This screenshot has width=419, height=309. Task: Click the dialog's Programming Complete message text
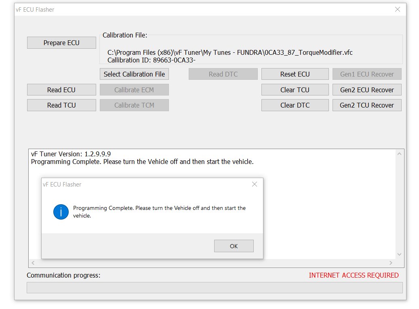coord(159,212)
